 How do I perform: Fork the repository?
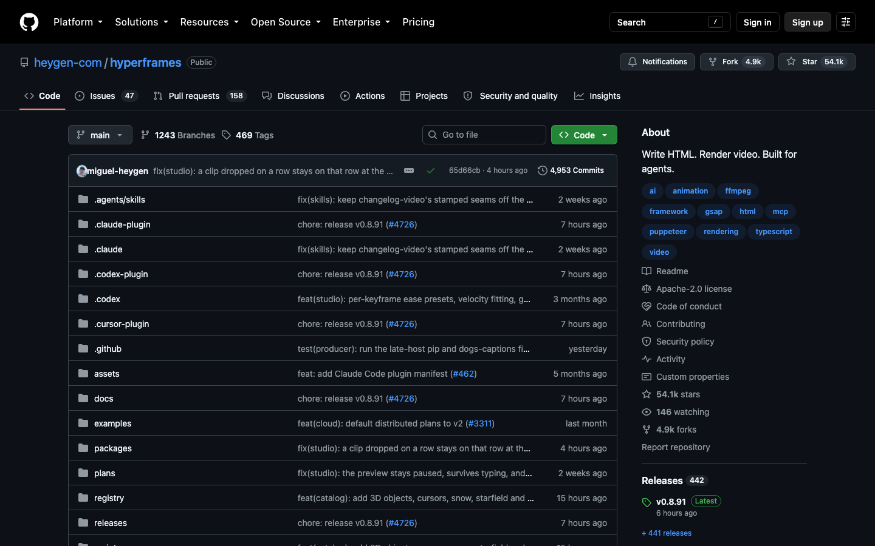(736, 62)
